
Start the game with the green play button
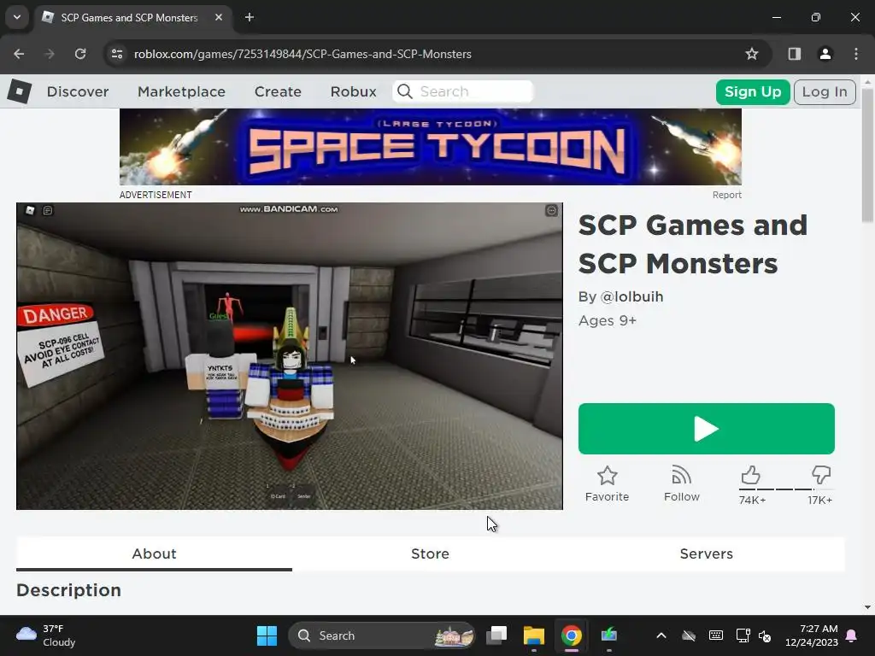coord(707,429)
